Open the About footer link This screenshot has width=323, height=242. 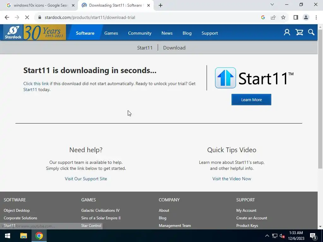point(164,210)
